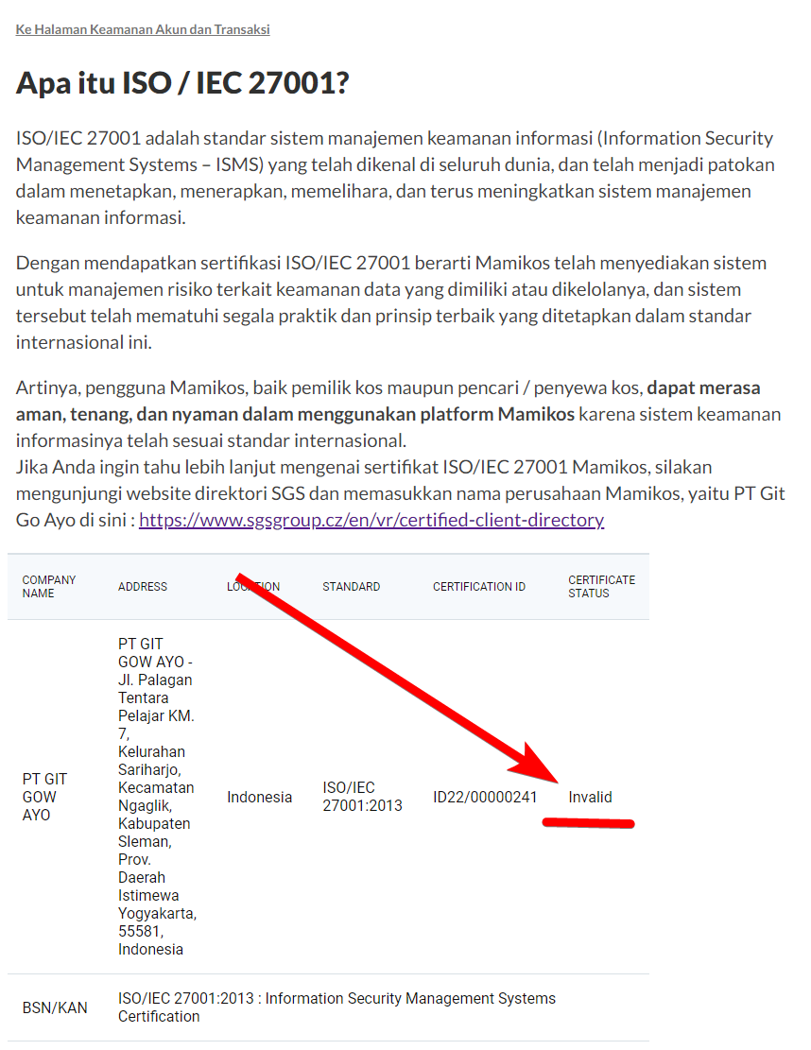Click 'Information Security Management Systems Certification' text
The width and height of the screenshot is (811, 1050).
pyautogui.click(x=336, y=1007)
